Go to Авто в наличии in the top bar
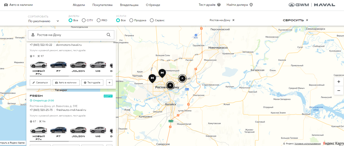This screenshot has height=146, width=344. point(18,5)
